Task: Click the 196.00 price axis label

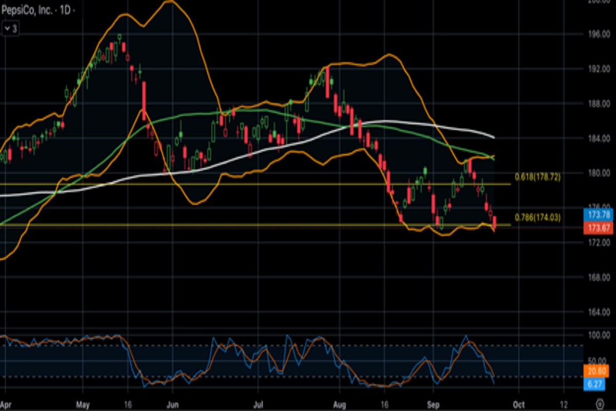Action: click(599, 34)
